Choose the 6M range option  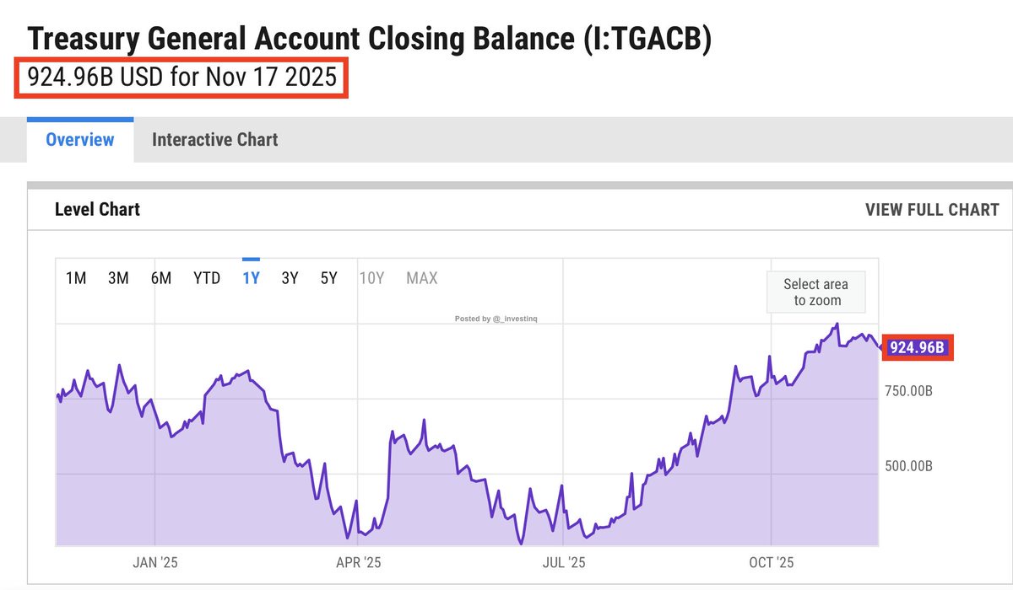(161, 278)
